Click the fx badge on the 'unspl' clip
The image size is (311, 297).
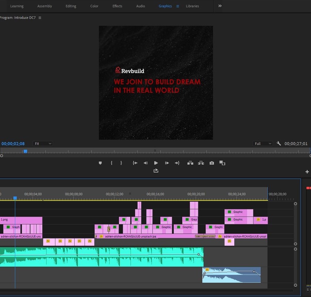pyautogui.click(x=220, y=236)
